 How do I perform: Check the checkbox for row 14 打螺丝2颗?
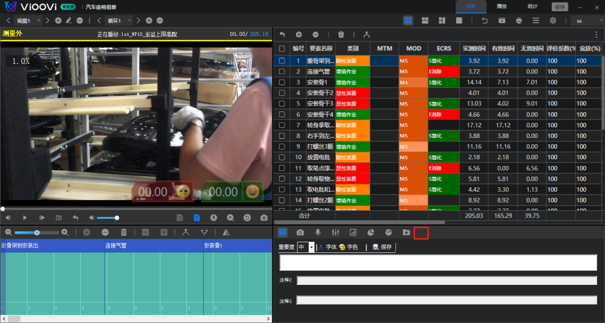(282, 200)
